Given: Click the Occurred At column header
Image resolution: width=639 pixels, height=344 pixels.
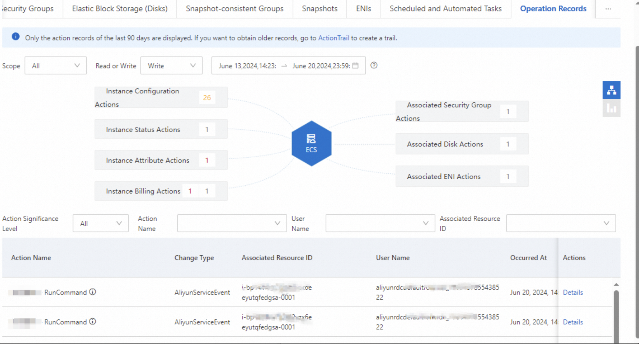Looking at the screenshot, I should pyautogui.click(x=528, y=258).
